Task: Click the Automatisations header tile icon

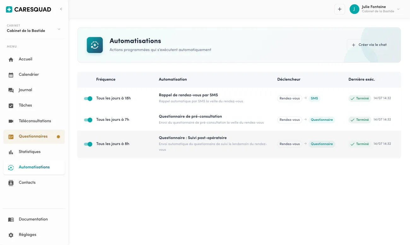Action: coord(95,45)
